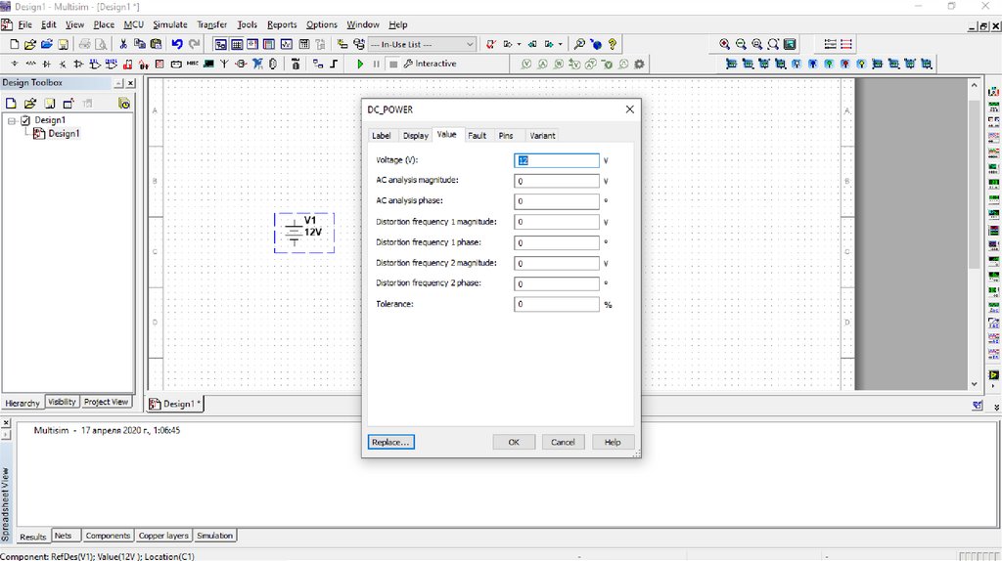Switch to the Fault tab in dialog
The width and height of the screenshot is (1002, 561).
click(477, 136)
